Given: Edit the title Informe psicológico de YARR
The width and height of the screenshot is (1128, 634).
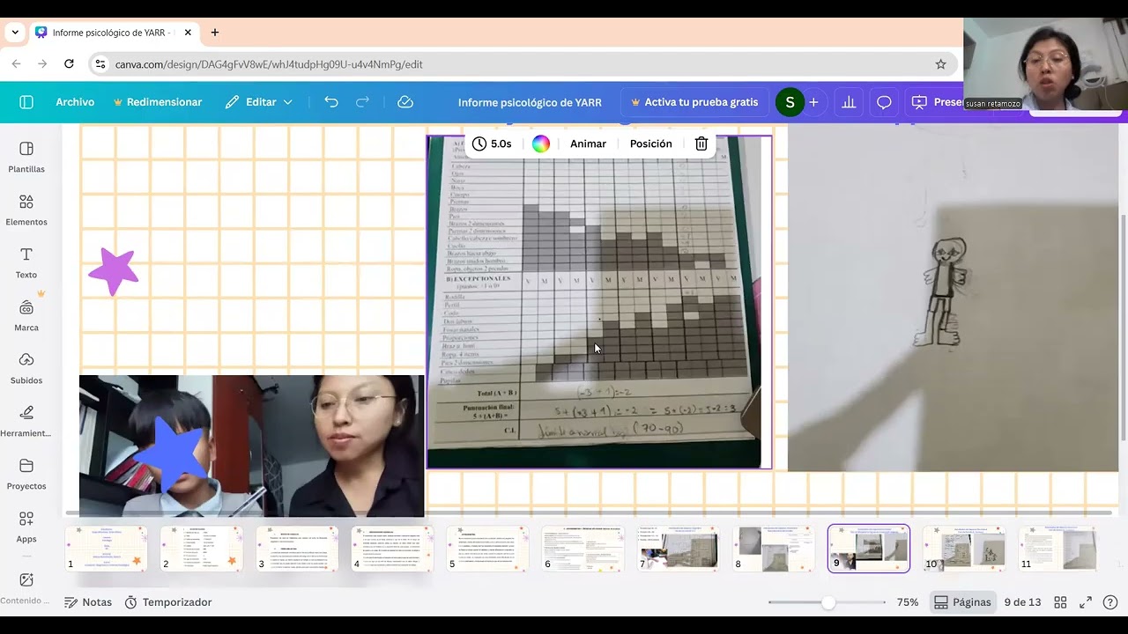Looking at the screenshot, I should pos(530,102).
